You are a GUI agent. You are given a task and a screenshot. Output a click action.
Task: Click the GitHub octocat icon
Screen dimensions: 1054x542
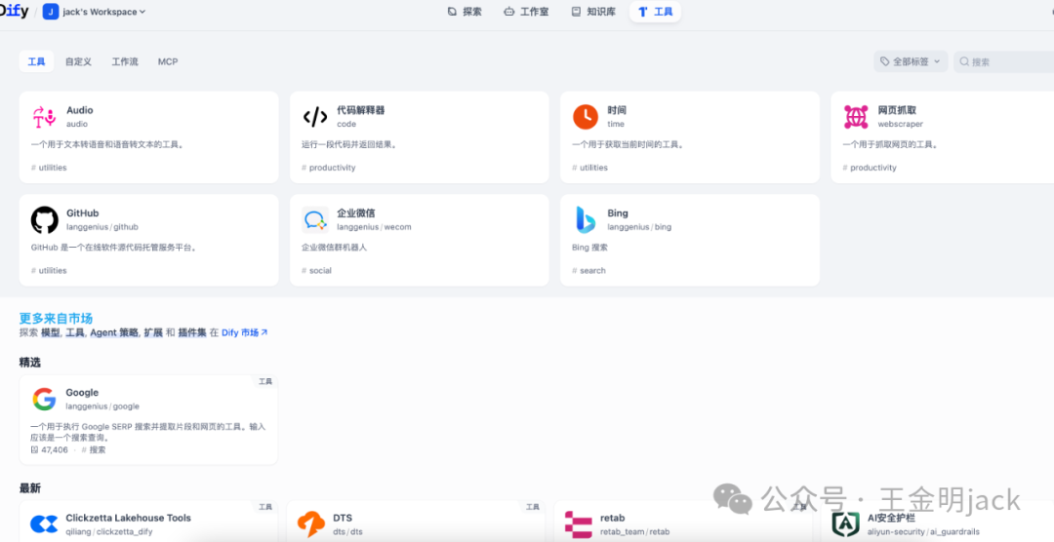44,219
